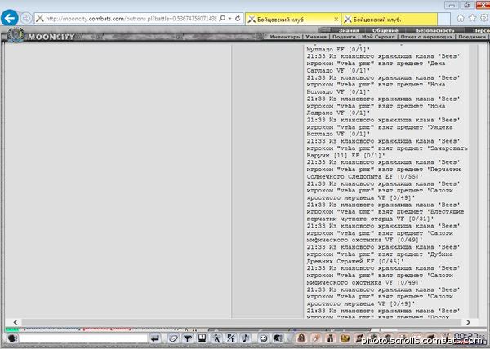Open 'Отчет о переводах' link
This screenshot has height=349, width=490.
coord(426,37)
